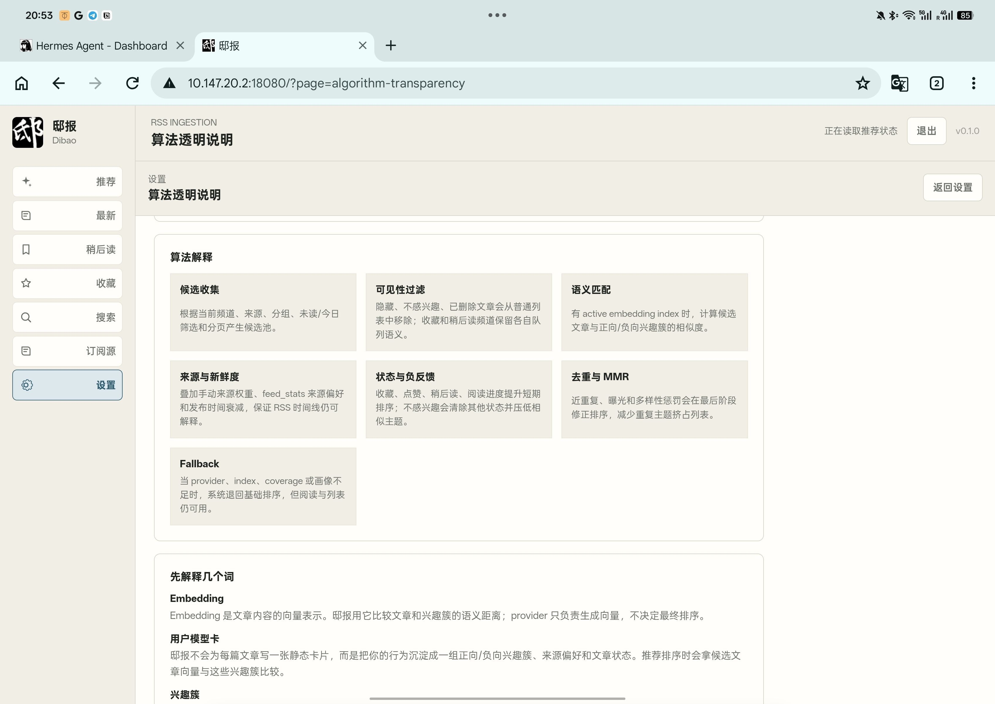The image size is (995, 704).
Task: Click the 先解释几个词 section heading
Action: (x=202, y=577)
